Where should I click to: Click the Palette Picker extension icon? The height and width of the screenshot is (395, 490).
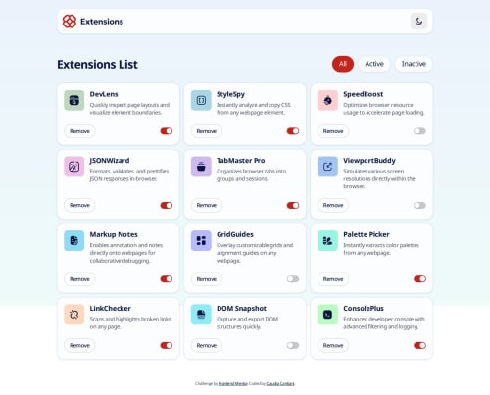pyautogui.click(x=327, y=241)
